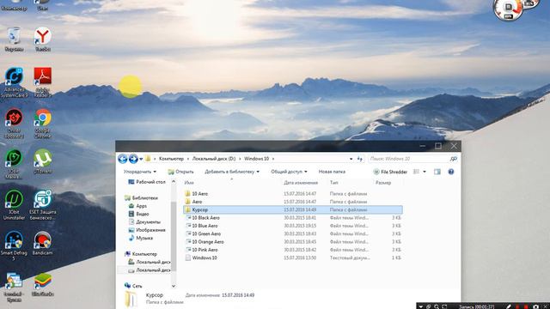Go forward with the Explorer forward arrow
The height and width of the screenshot is (309, 550).
tap(133, 159)
